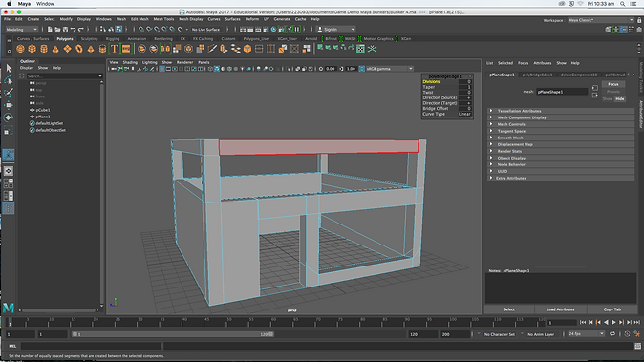Click the Hide button in Attribute Editor

click(620, 99)
